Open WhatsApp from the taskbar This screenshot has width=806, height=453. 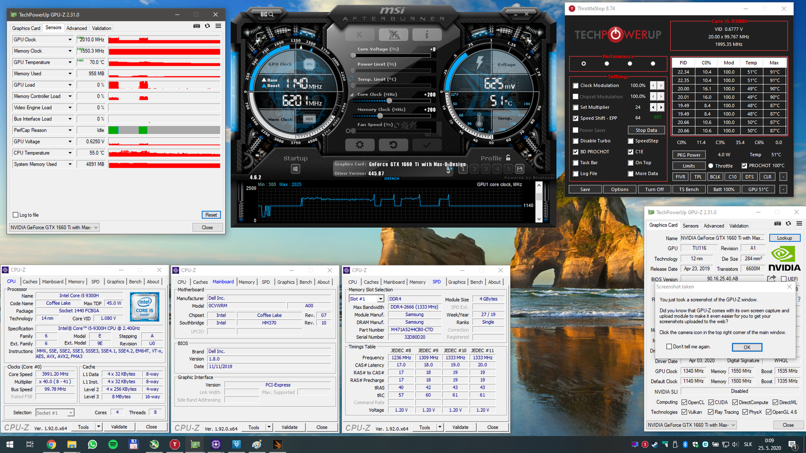(92, 445)
